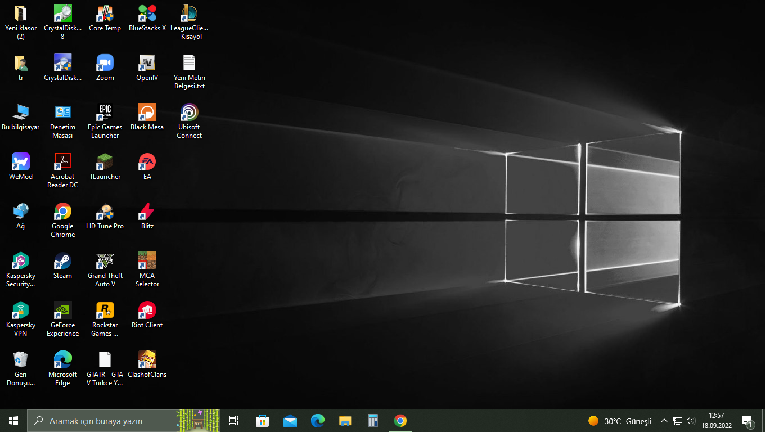The height and width of the screenshot is (432, 765).
Task: Launch Edge from the taskbar
Action: (x=318, y=421)
